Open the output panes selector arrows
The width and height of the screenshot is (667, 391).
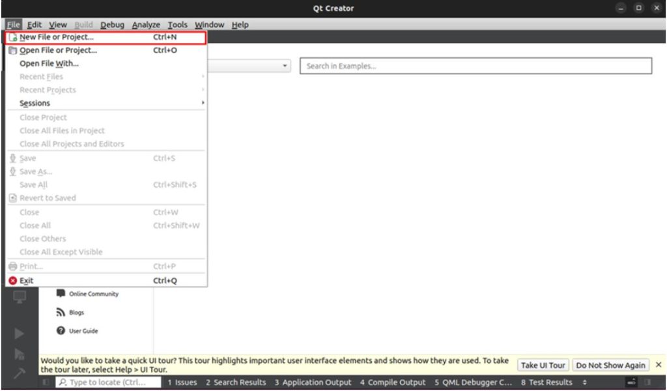tap(584, 383)
